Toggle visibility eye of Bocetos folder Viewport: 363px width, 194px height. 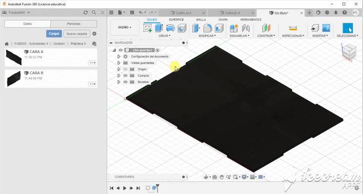point(125,82)
